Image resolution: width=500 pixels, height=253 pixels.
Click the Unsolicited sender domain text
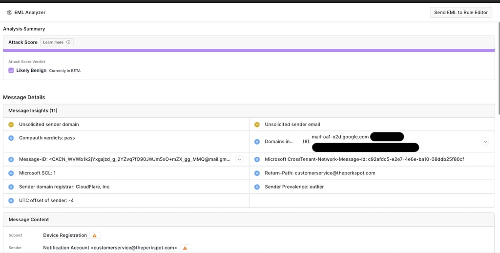(49, 125)
